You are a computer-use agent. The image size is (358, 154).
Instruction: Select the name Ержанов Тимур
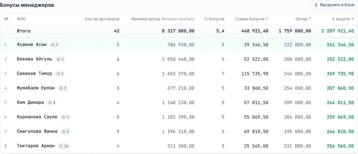click(x=34, y=74)
